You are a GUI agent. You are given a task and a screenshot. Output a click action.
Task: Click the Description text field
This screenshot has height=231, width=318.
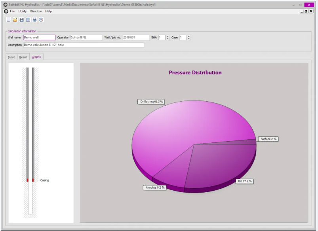tap(83, 45)
